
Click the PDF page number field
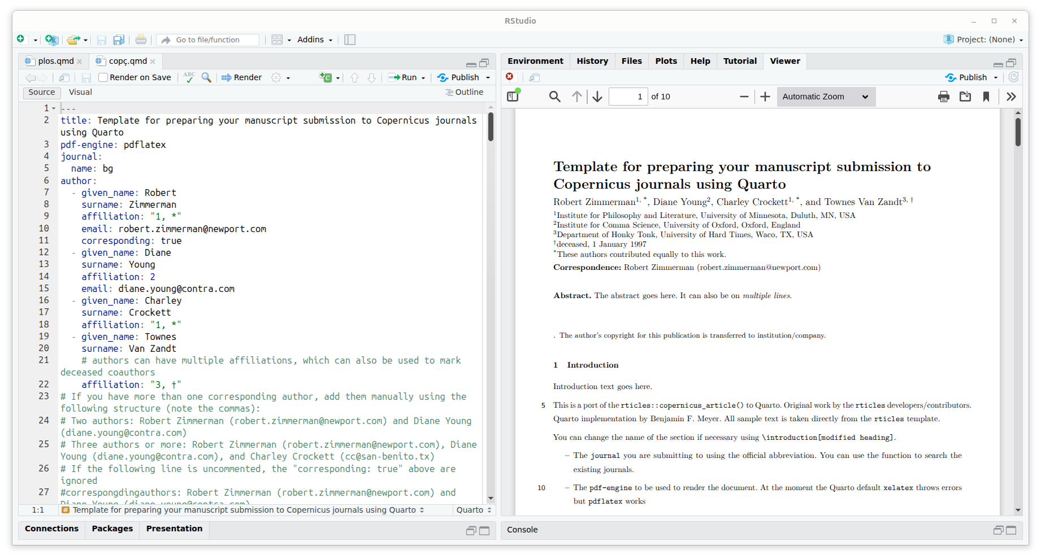tap(628, 97)
